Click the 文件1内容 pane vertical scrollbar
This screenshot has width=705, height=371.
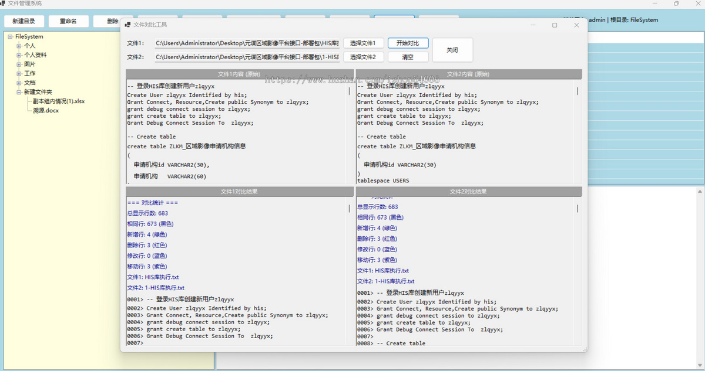coord(350,91)
